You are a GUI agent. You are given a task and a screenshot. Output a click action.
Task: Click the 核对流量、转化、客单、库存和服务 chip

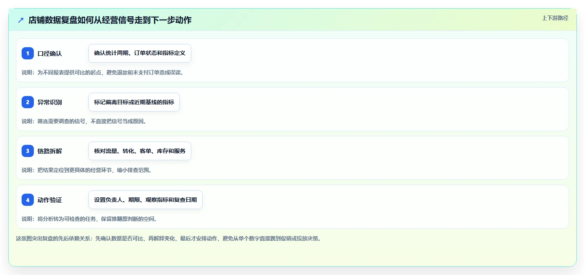coord(140,151)
